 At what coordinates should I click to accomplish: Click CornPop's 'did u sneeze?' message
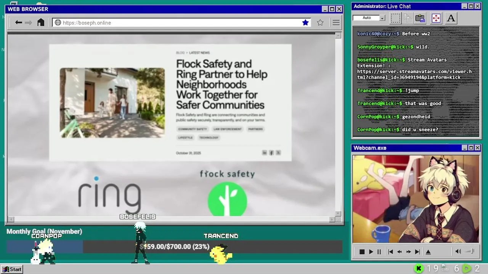point(398,130)
